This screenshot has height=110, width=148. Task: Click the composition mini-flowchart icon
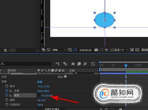[x=57, y=64]
